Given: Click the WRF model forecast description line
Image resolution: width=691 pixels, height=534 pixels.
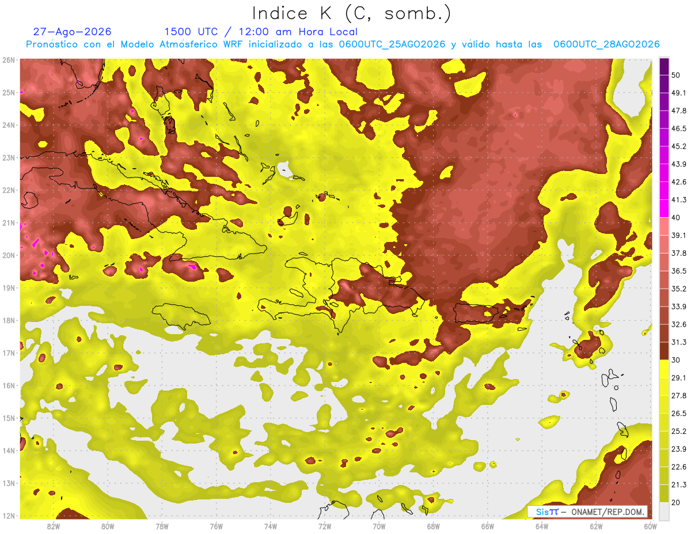Looking at the screenshot, I should [343, 44].
